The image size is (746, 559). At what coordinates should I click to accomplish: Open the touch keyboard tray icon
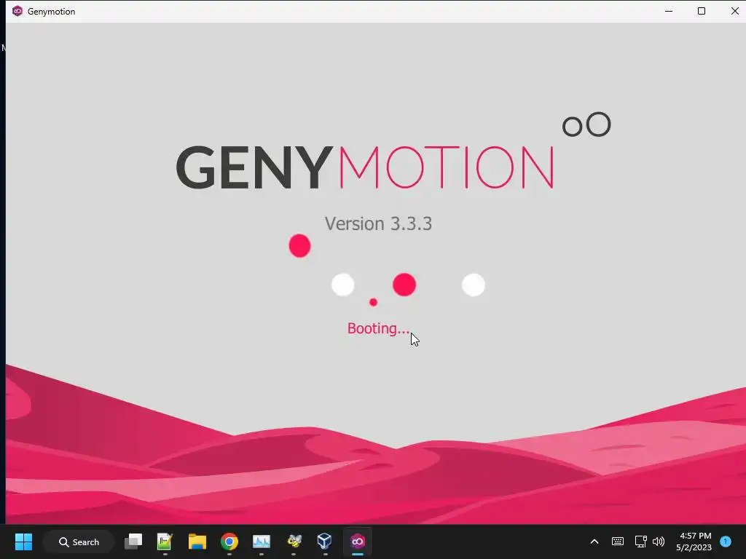tap(618, 542)
